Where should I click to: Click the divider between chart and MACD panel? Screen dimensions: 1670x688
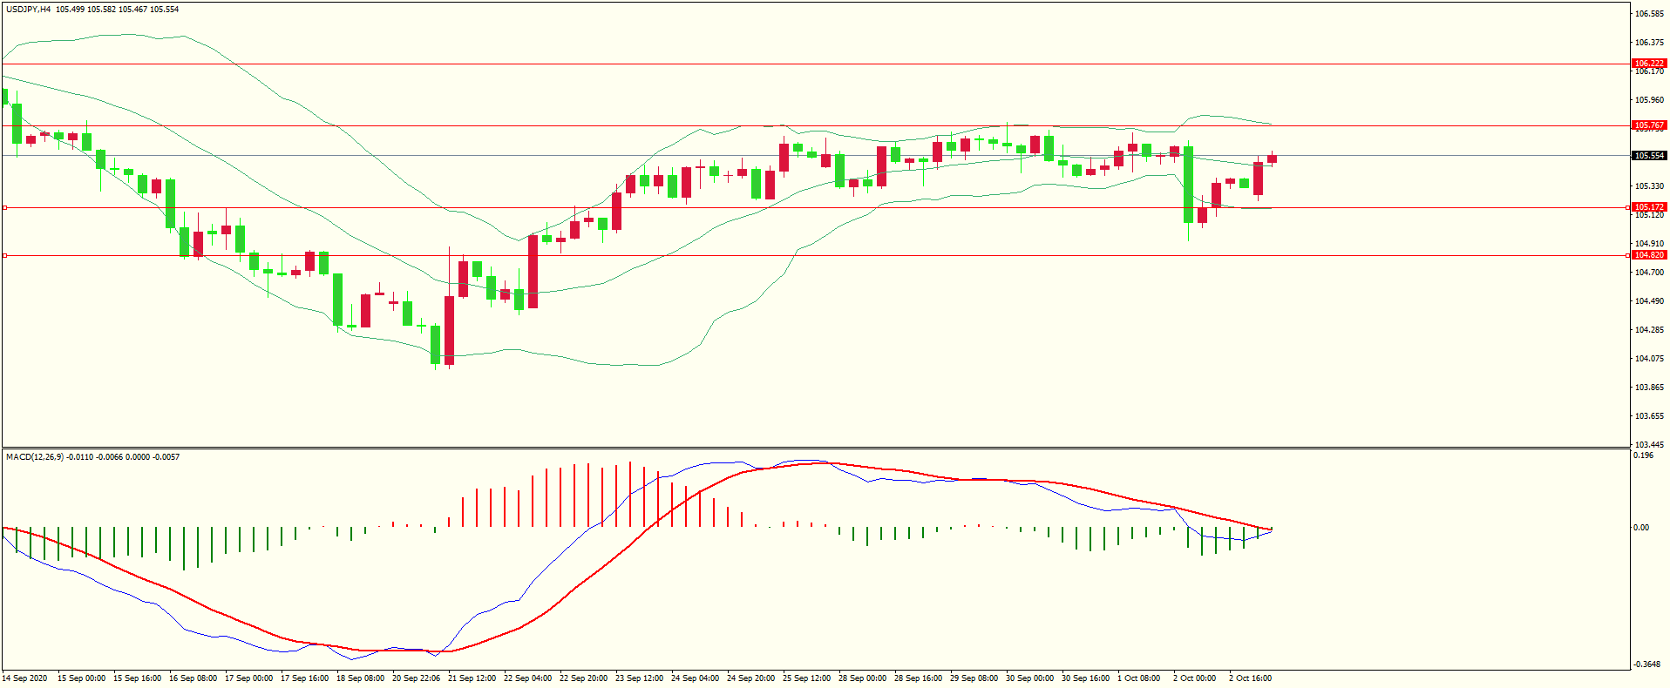click(x=815, y=449)
